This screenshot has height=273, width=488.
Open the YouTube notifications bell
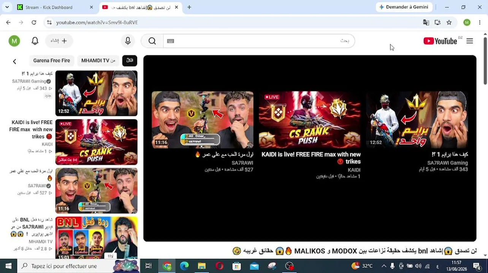tap(35, 41)
